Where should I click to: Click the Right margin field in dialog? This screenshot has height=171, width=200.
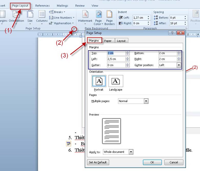click(167, 59)
